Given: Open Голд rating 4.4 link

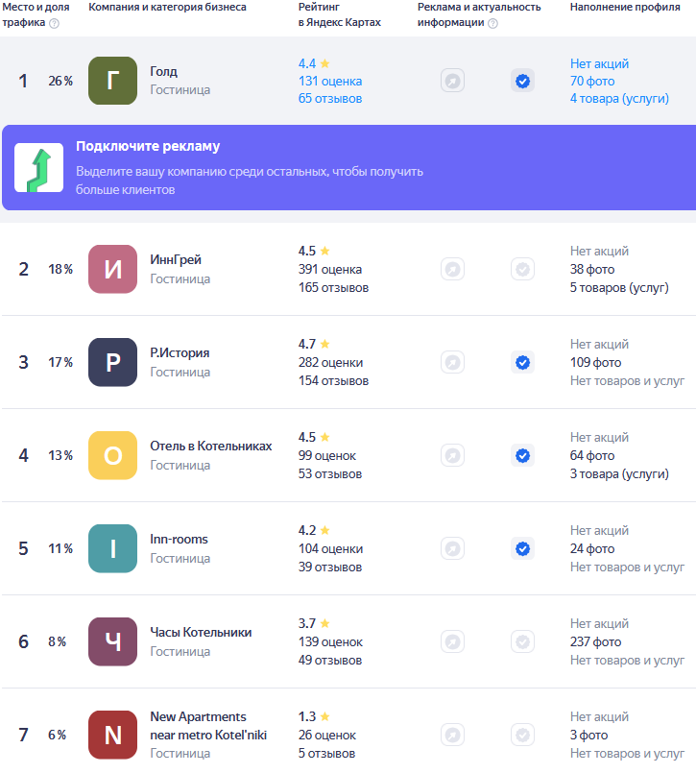Looking at the screenshot, I should click(314, 63).
